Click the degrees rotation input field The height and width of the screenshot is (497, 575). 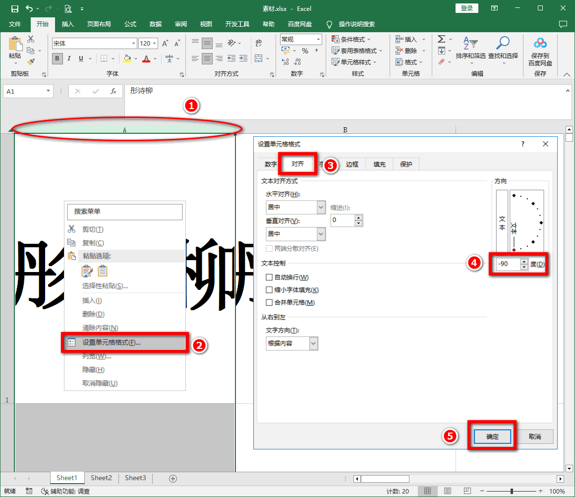508,264
